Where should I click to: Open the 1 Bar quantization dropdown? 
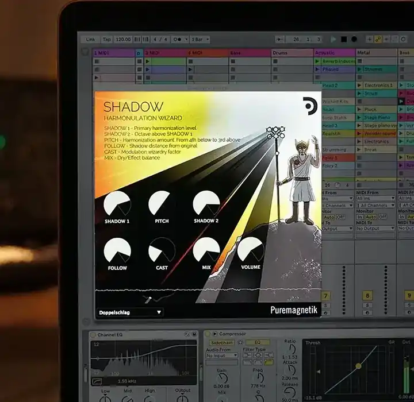(200, 39)
